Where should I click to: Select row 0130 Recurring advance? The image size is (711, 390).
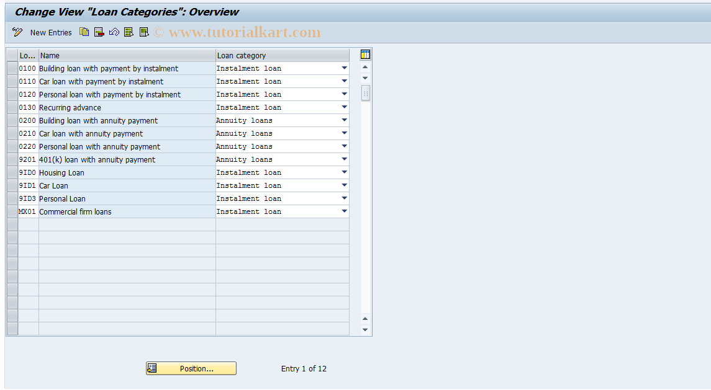click(12, 108)
